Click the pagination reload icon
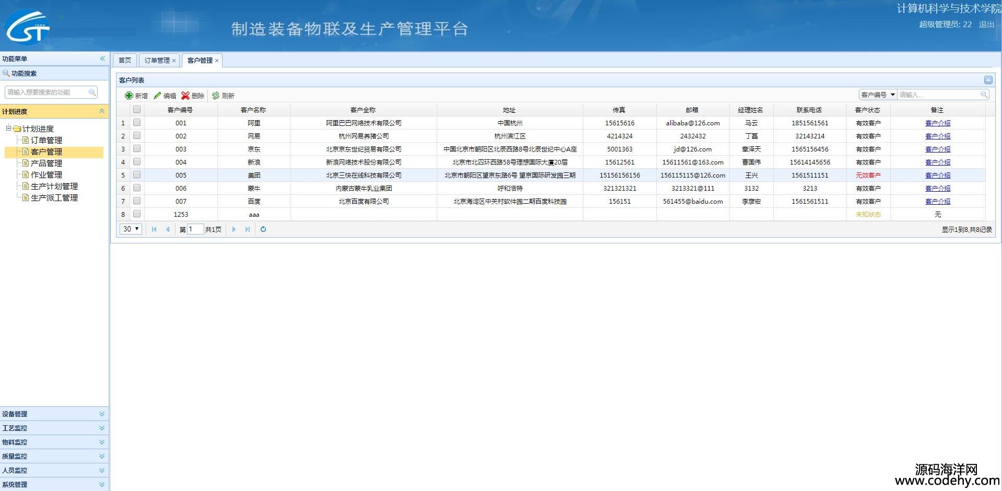Viewport: 1002px width, 491px height. tap(263, 229)
